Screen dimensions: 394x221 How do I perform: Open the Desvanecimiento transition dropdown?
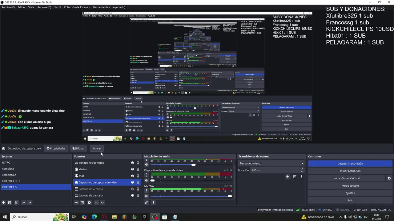tap(271, 163)
